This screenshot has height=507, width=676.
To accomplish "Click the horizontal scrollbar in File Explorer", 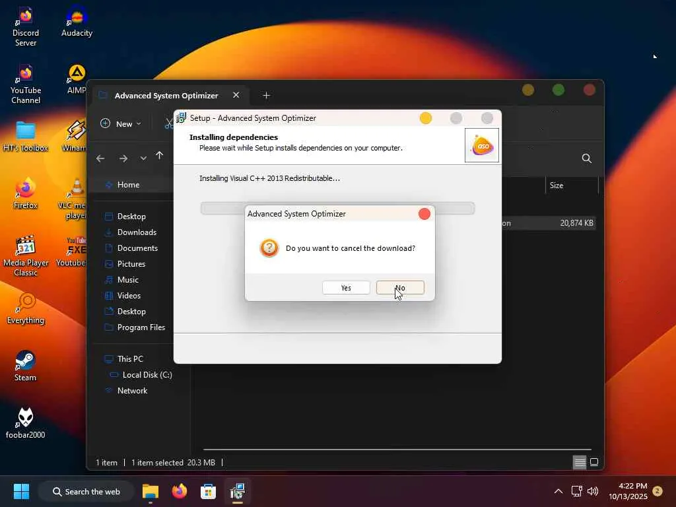I will tap(397, 449).
